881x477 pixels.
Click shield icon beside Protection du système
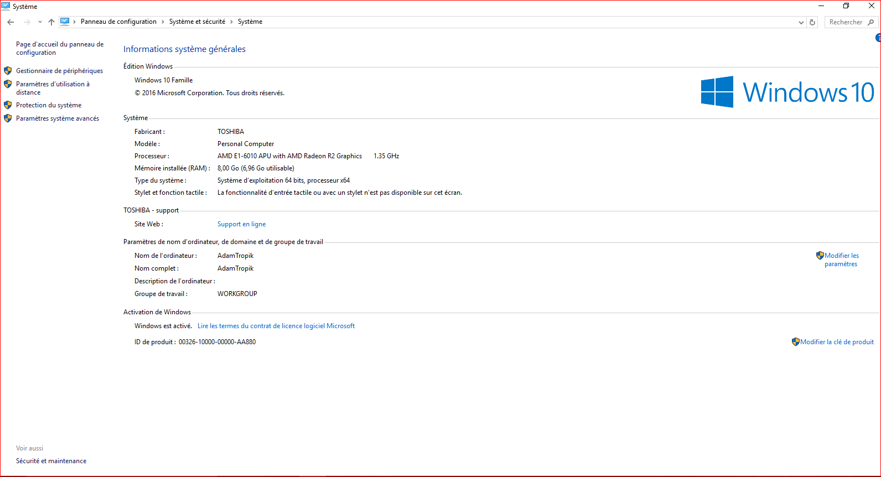click(8, 105)
